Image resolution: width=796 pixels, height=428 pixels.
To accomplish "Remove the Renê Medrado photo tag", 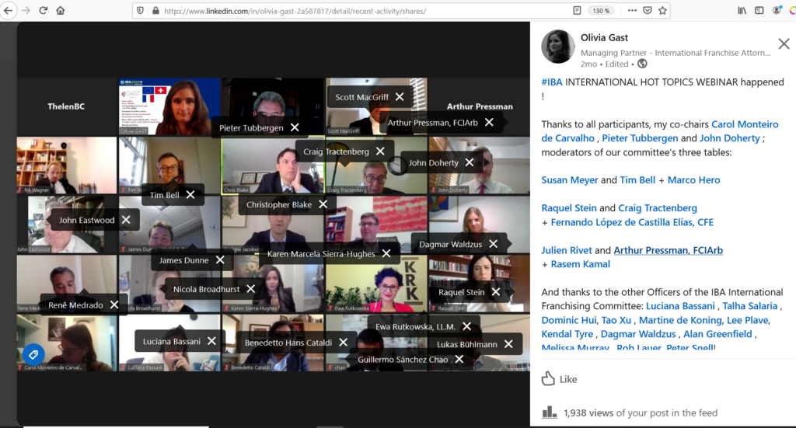I will click(114, 304).
